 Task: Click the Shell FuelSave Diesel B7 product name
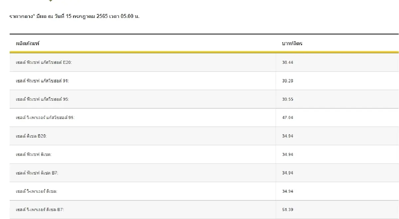click(37, 173)
